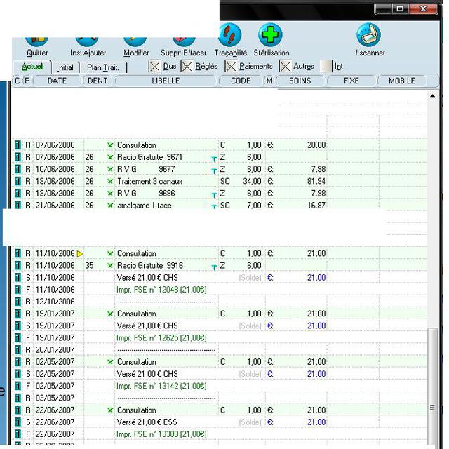Uncheck the Réglés checkbox
Image resolution: width=449 pixels, height=449 pixels.
pos(187,67)
